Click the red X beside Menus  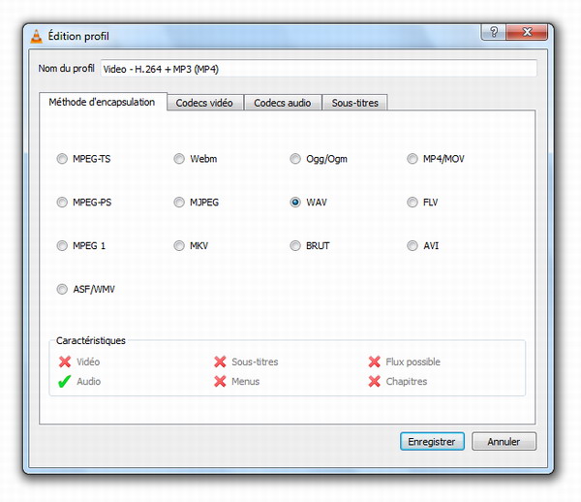click(x=220, y=382)
